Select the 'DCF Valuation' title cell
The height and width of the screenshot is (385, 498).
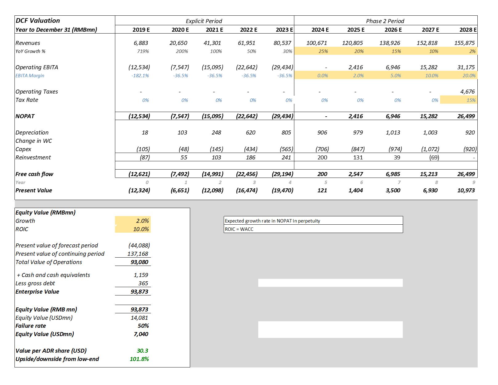38,21
